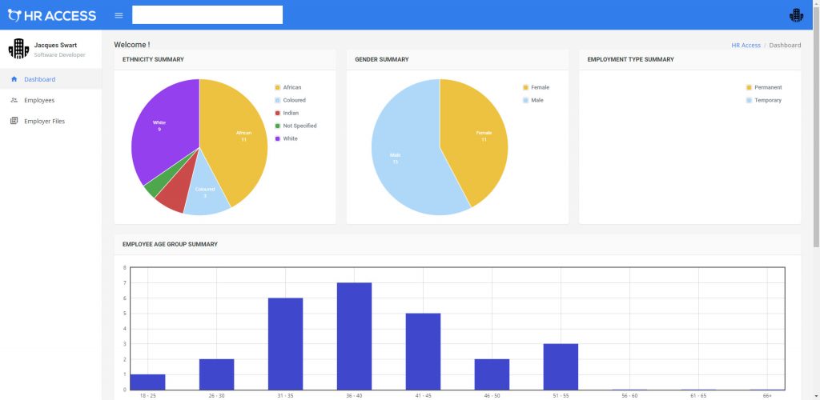Click the 26 - 30 age group bar
The height and width of the screenshot is (400, 820).
coord(216,374)
